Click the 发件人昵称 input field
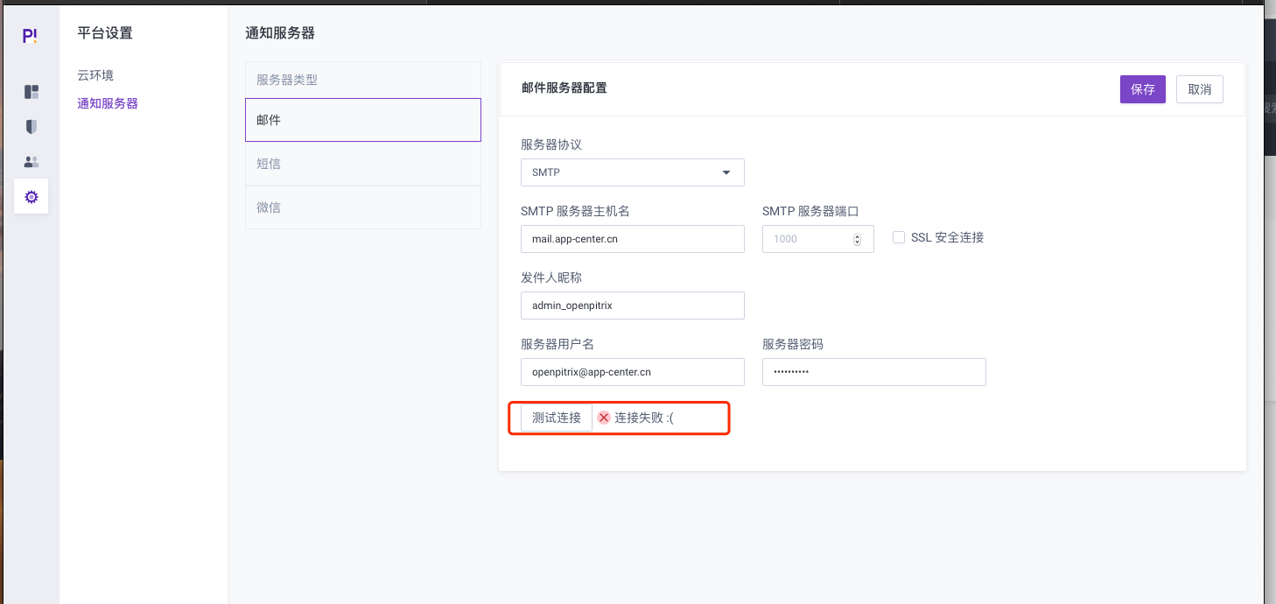The width and height of the screenshot is (1276, 604). pos(633,306)
